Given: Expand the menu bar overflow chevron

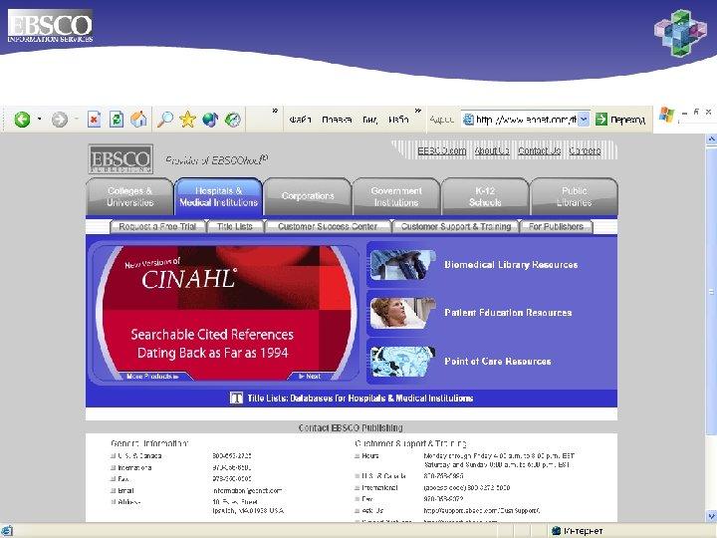Looking at the screenshot, I should 417,111.
